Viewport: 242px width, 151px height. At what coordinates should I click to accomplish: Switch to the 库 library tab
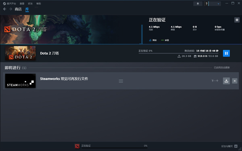(x=27, y=9)
